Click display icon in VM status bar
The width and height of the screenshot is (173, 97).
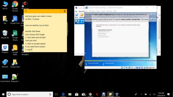(137, 68)
